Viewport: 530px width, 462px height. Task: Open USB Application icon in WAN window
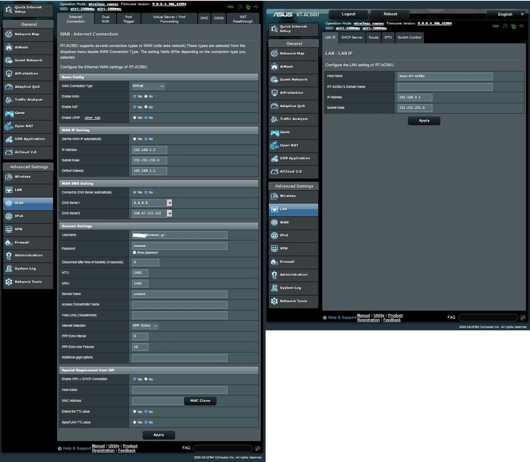pos(9,139)
